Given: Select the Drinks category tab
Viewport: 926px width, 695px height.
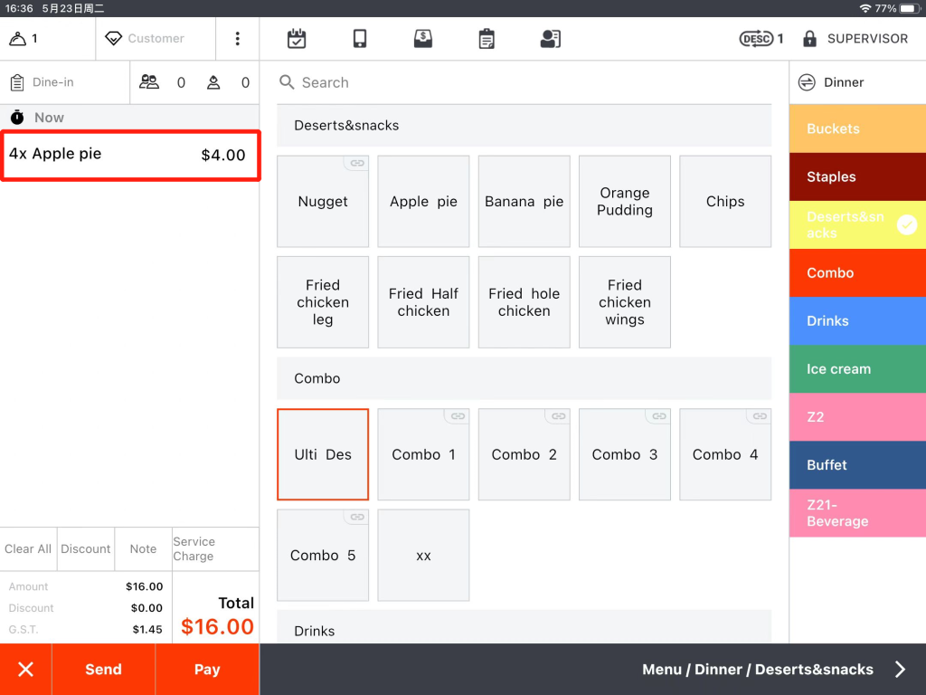Looking at the screenshot, I should [856, 321].
